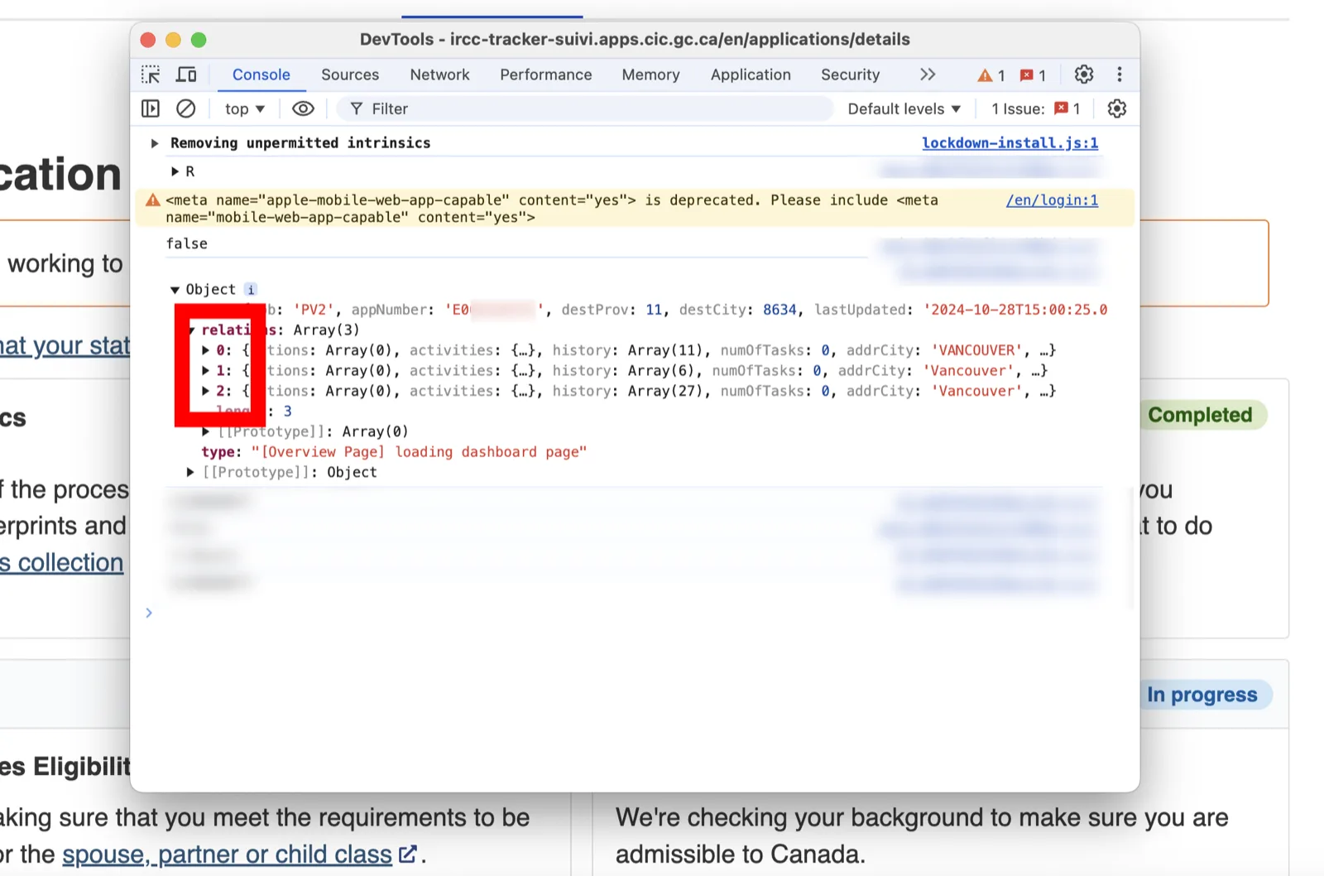Click the Completed status badge on the page

[1200, 415]
